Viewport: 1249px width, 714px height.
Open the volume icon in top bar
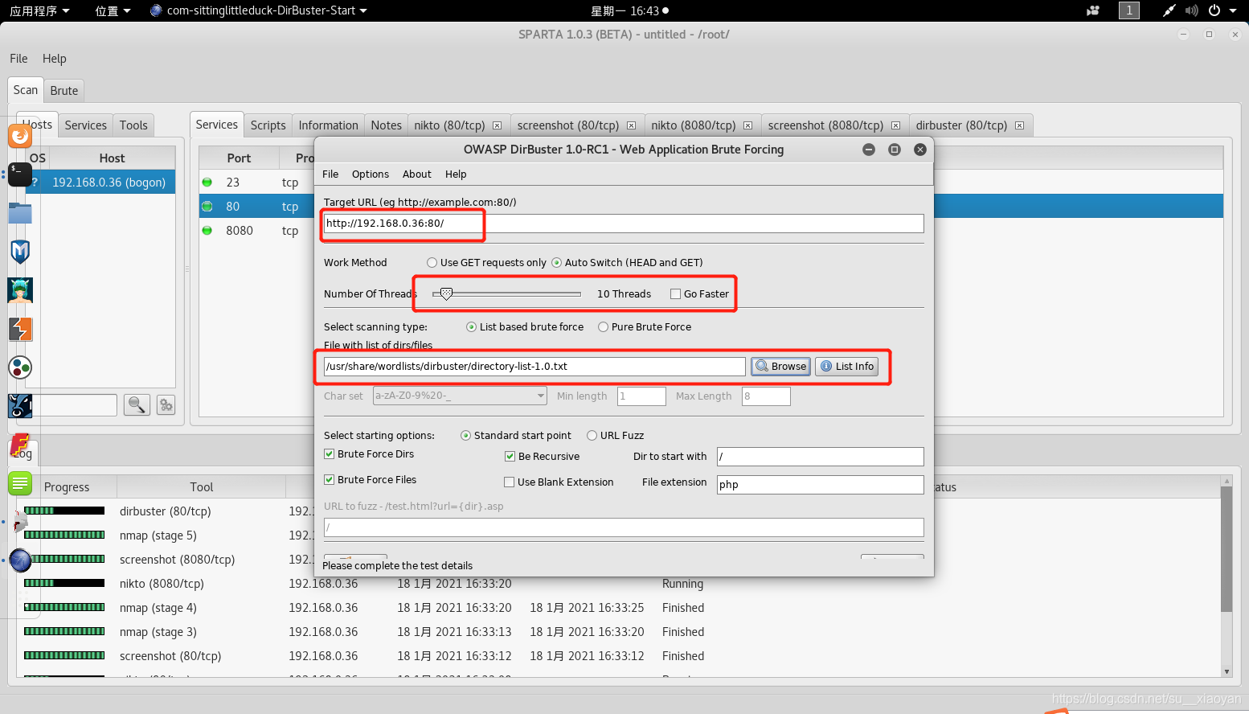click(x=1191, y=10)
